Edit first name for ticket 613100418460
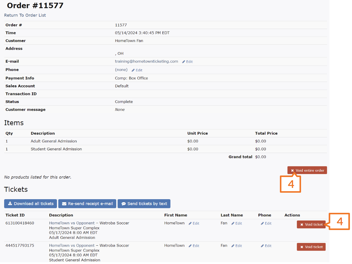The height and width of the screenshot is (264, 352). click(x=194, y=223)
